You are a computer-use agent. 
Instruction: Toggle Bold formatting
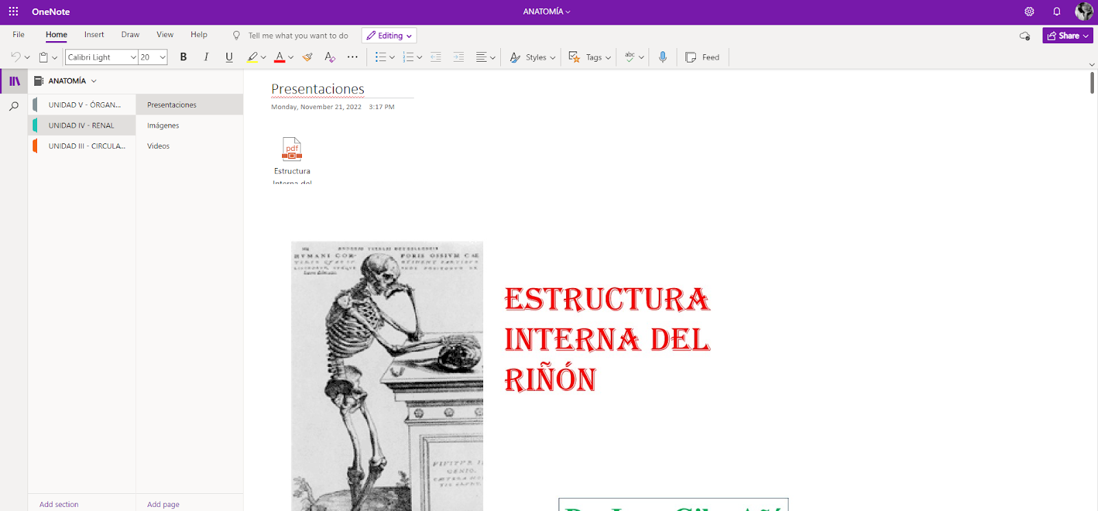click(183, 57)
